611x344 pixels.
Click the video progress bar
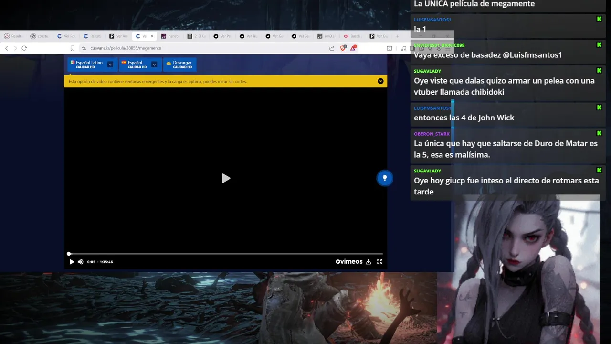[x=226, y=254]
